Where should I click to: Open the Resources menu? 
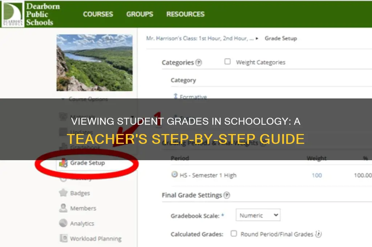coord(185,14)
